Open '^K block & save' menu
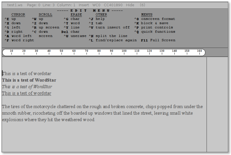 click(x=151, y=23)
